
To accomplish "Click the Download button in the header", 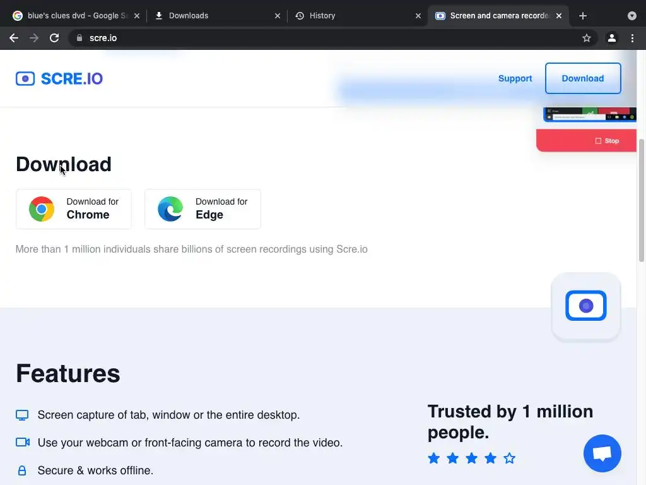I will click(x=582, y=78).
